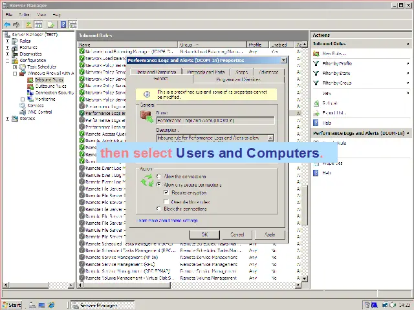Image resolution: width=414 pixels, height=310 pixels.
Task: Select Allow only secure connections radio button
Action: click(x=158, y=185)
